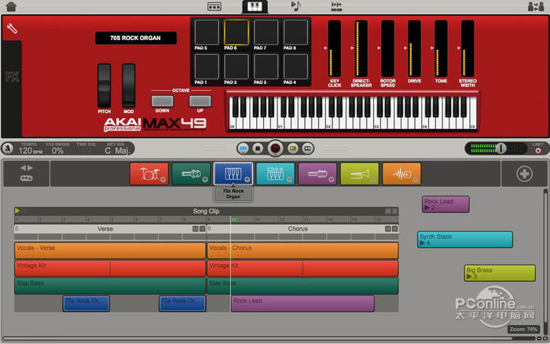The width and height of the screenshot is (550, 344).
Task: Play the loose Rock Lead clip
Action: 427,208
